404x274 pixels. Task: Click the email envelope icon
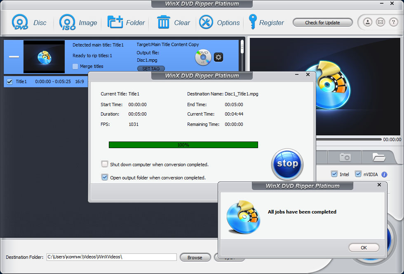[380, 22]
